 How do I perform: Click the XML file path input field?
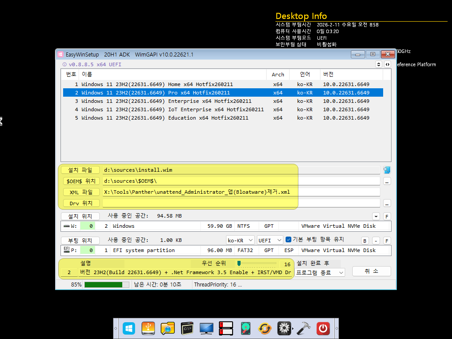point(241,192)
